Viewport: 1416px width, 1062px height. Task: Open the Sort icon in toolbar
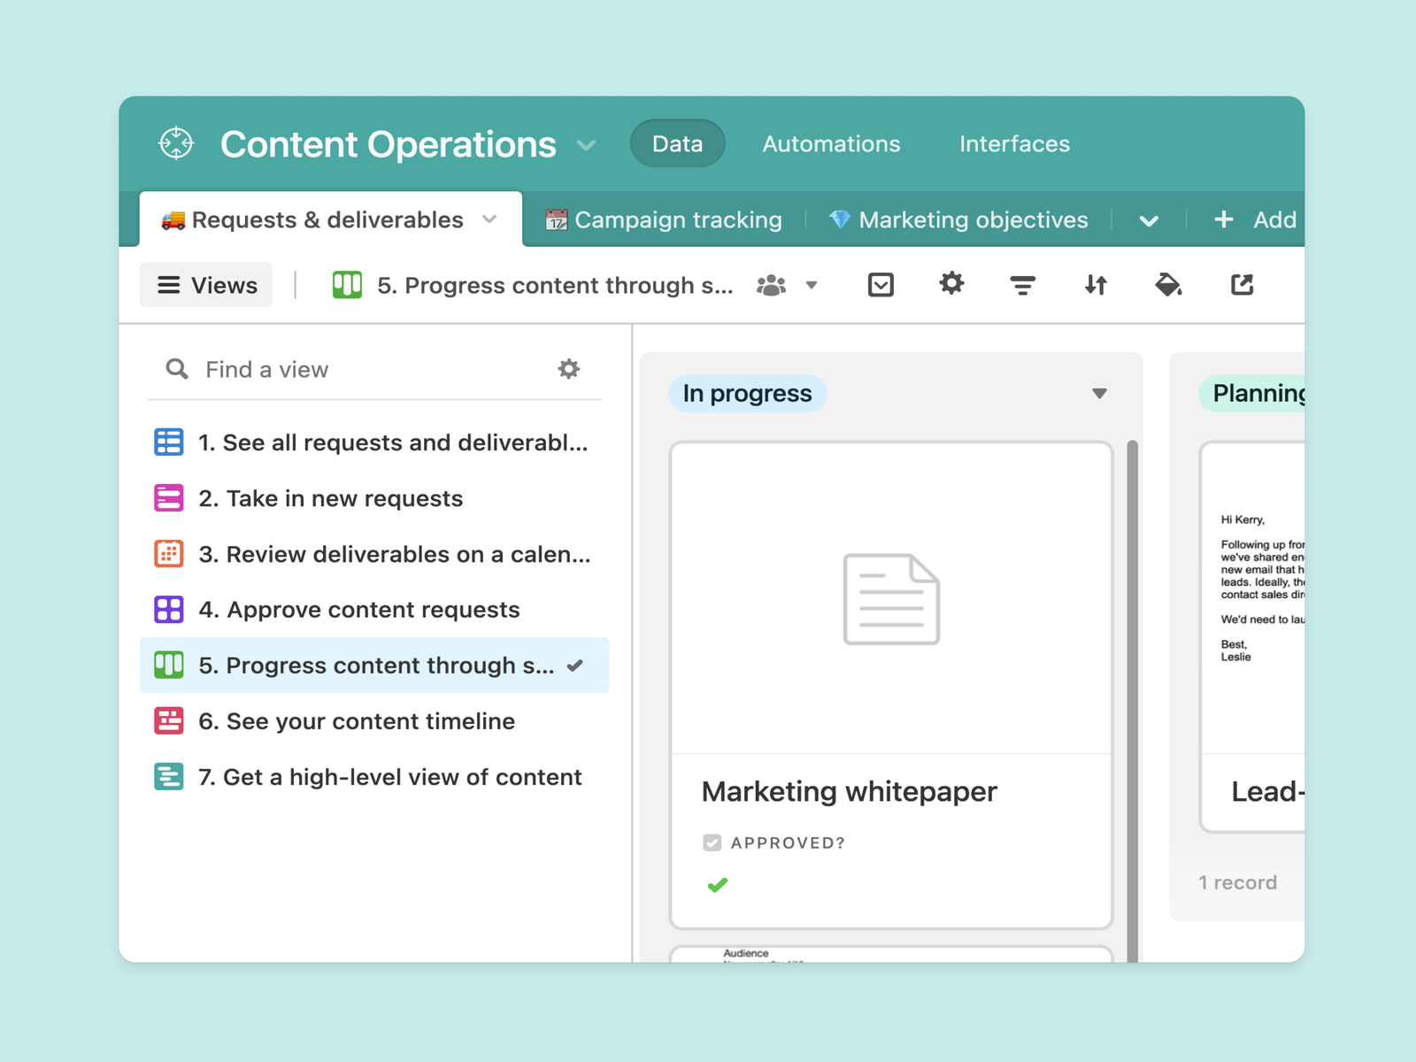click(x=1096, y=285)
